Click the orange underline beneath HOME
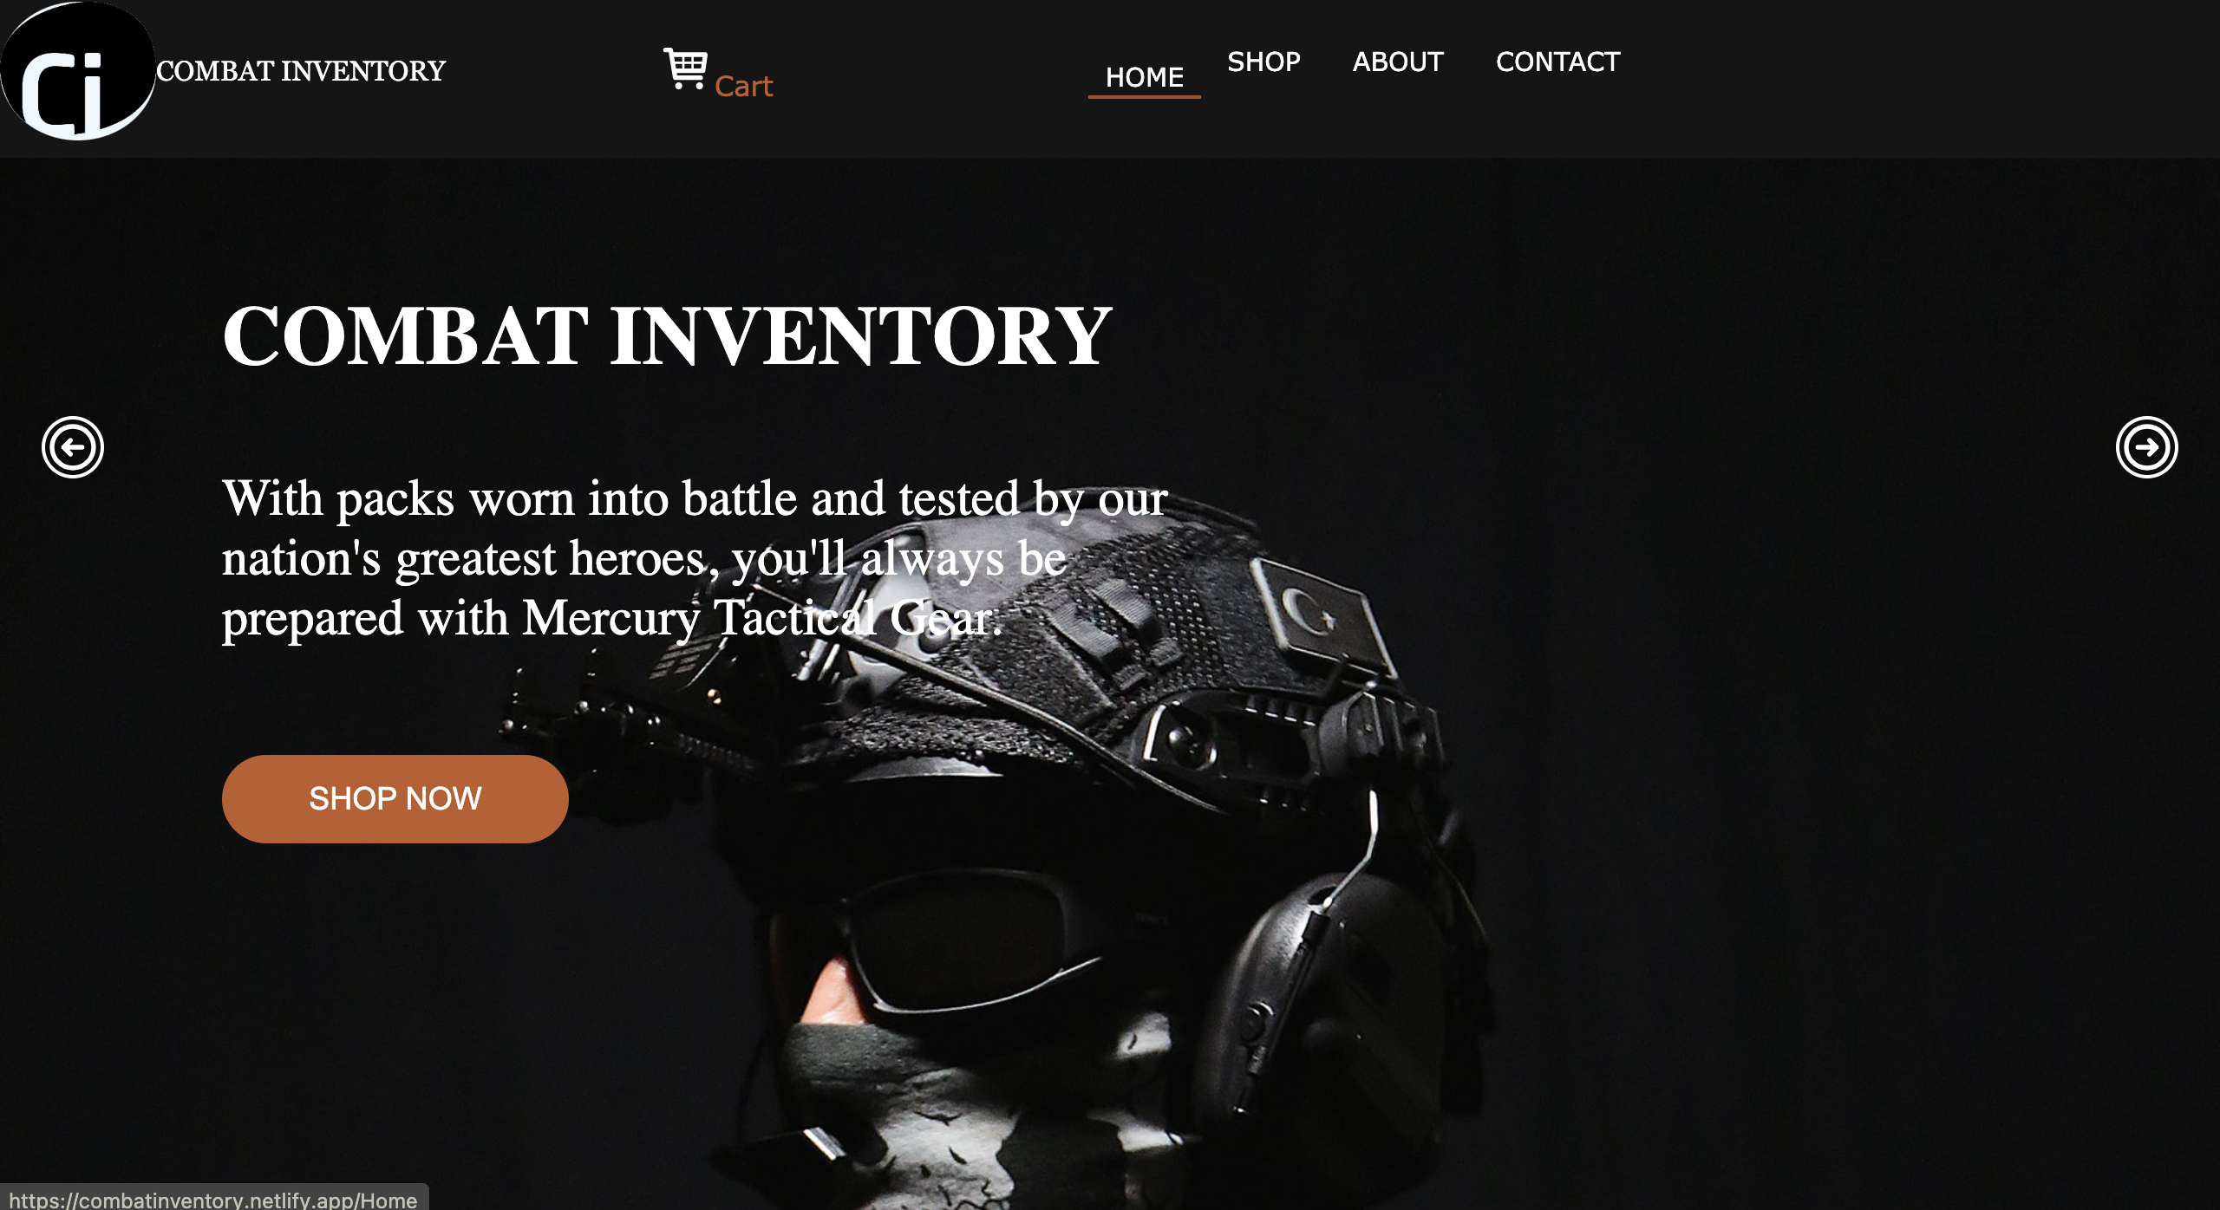This screenshot has width=2220, height=1210. point(1145,96)
